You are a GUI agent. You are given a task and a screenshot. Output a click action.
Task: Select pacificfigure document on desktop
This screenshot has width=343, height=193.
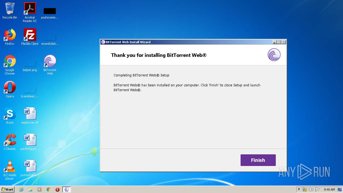pyautogui.click(x=30, y=142)
